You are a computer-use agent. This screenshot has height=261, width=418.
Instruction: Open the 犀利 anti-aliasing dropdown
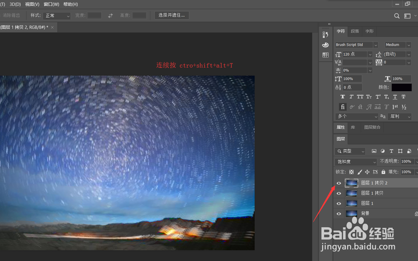pyautogui.click(x=400, y=116)
